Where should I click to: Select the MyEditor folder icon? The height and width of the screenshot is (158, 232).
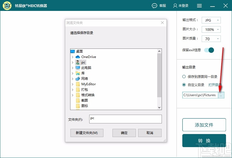(77, 84)
